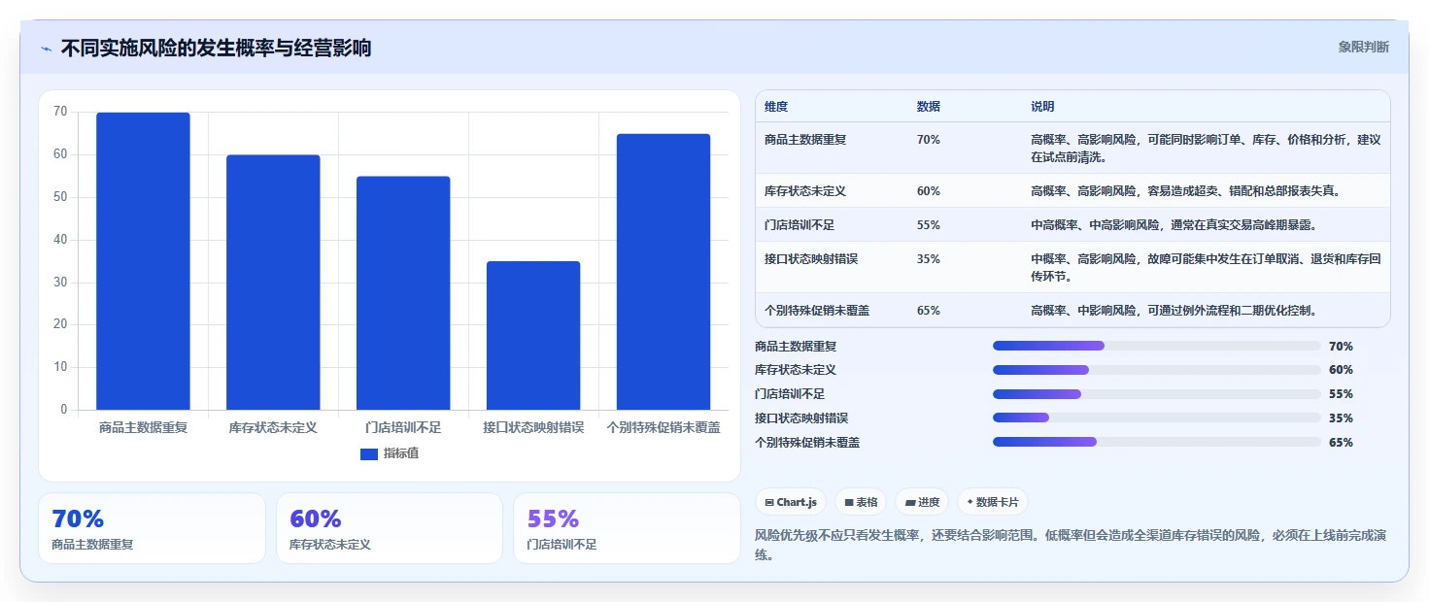Click the 指标值 legend text
Image resolution: width=1429 pixels, height=602 pixels.
401,453
